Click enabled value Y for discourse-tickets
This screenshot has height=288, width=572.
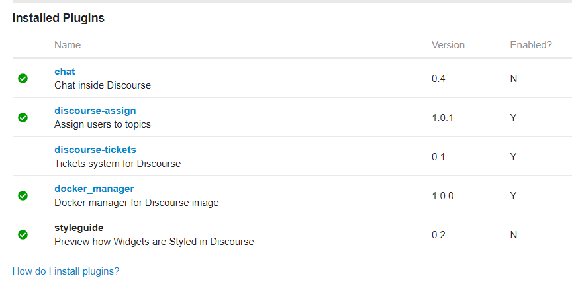tap(513, 157)
